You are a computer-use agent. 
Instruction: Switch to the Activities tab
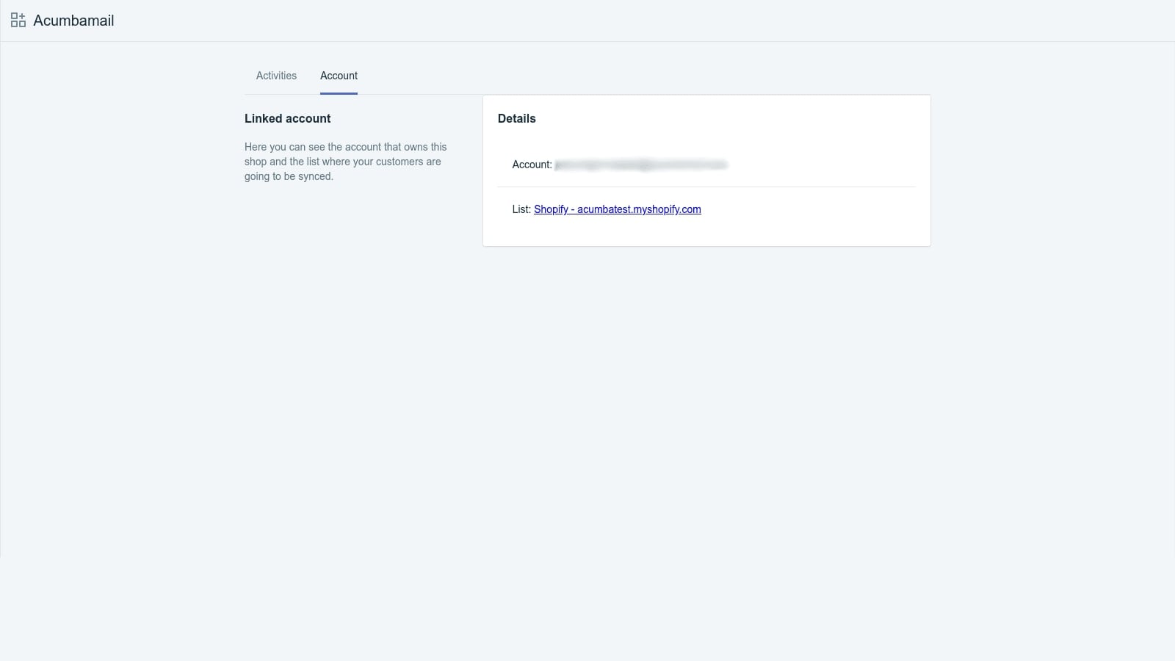(x=276, y=76)
